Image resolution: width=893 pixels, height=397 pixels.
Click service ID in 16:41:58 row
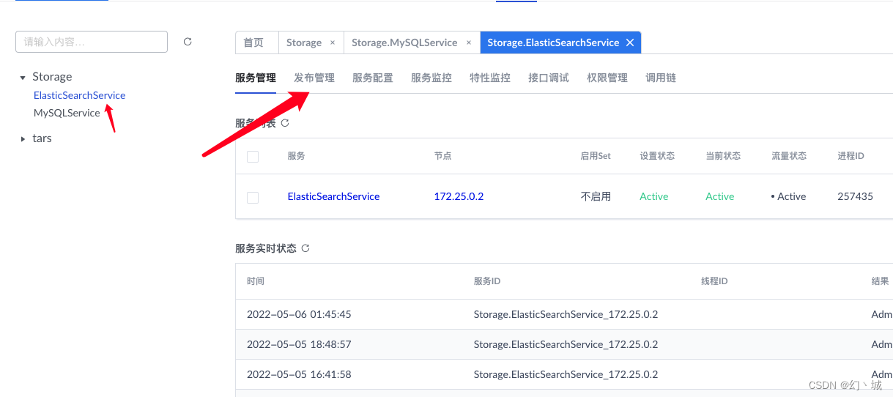tap(566, 374)
